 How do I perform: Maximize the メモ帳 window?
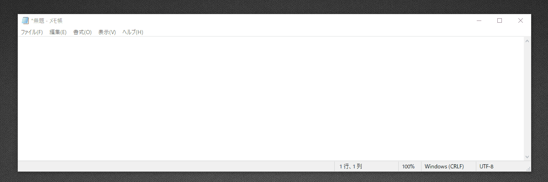(x=500, y=20)
